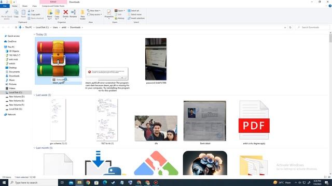Show hidden system tray icons
This screenshot has width=332, height=186.
coord(296,182)
